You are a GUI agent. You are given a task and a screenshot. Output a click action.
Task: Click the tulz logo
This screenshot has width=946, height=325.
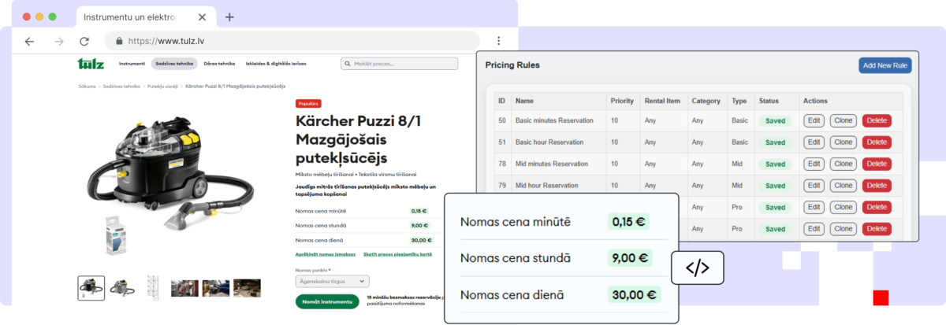(x=91, y=64)
